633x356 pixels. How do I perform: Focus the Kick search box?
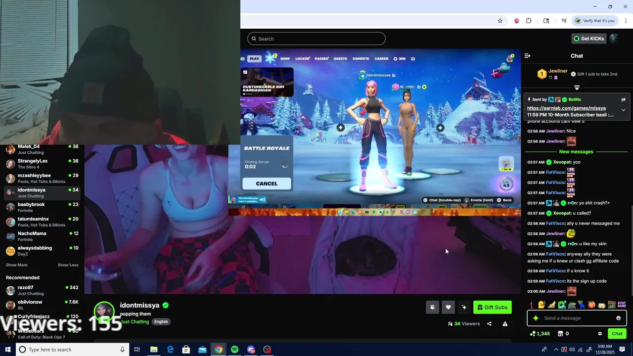(316, 39)
